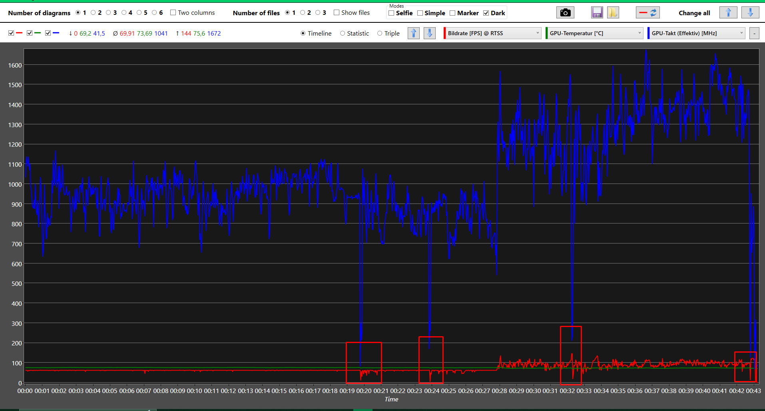
Task: Click blue color bar of GPU-Takt dropdown
Action: click(648, 33)
